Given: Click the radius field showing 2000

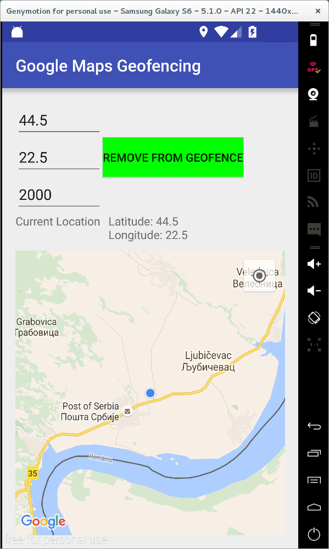Looking at the screenshot, I should coord(59,195).
